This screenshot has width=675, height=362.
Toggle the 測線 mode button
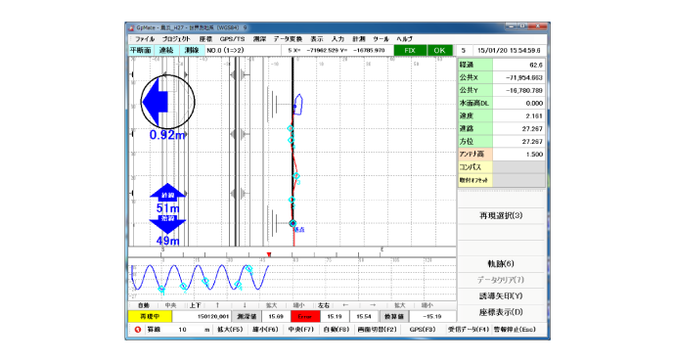point(192,50)
